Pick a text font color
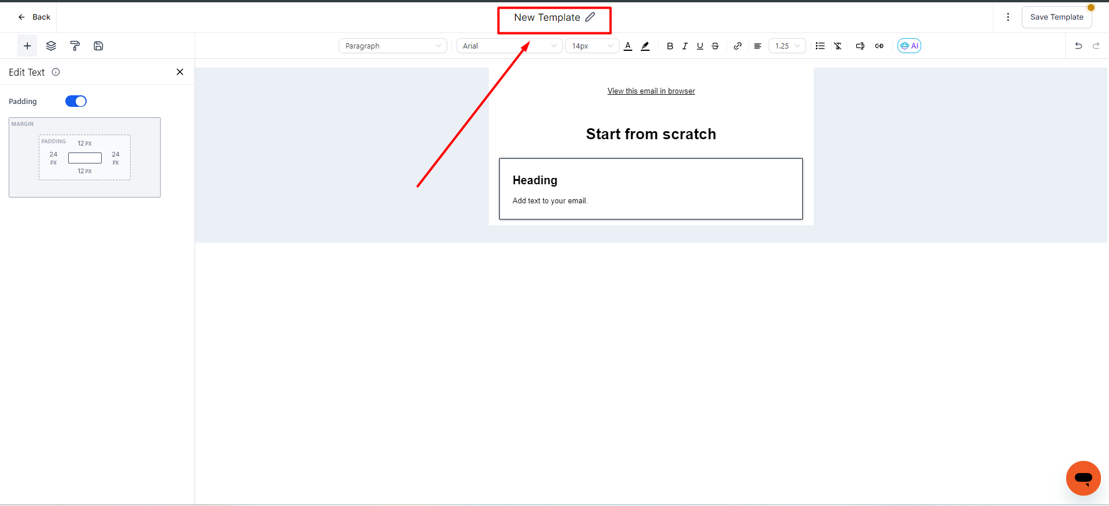The width and height of the screenshot is (1109, 506). click(628, 46)
